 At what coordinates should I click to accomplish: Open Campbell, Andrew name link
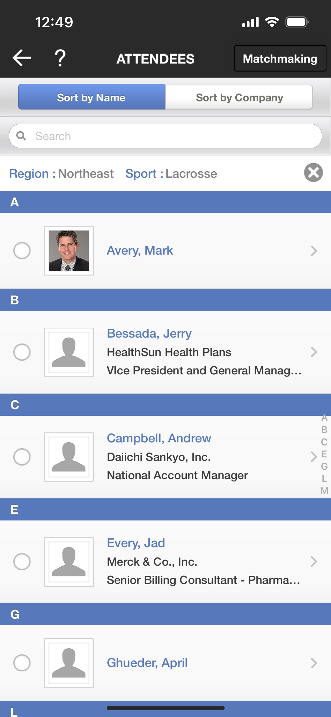(x=159, y=438)
